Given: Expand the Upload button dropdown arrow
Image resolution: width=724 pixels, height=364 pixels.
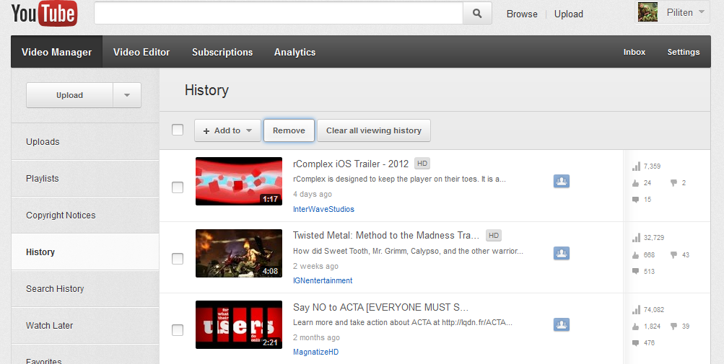Looking at the screenshot, I should pyautogui.click(x=127, y=95).
